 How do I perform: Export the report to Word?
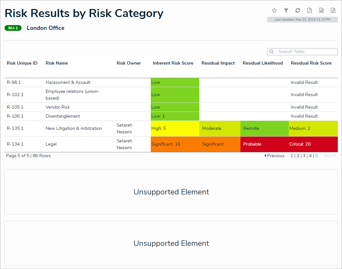321,10
